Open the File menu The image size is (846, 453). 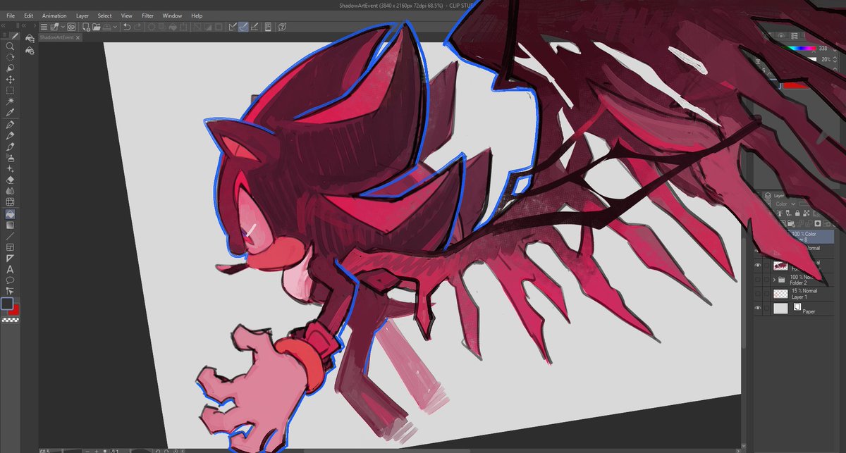11,15
